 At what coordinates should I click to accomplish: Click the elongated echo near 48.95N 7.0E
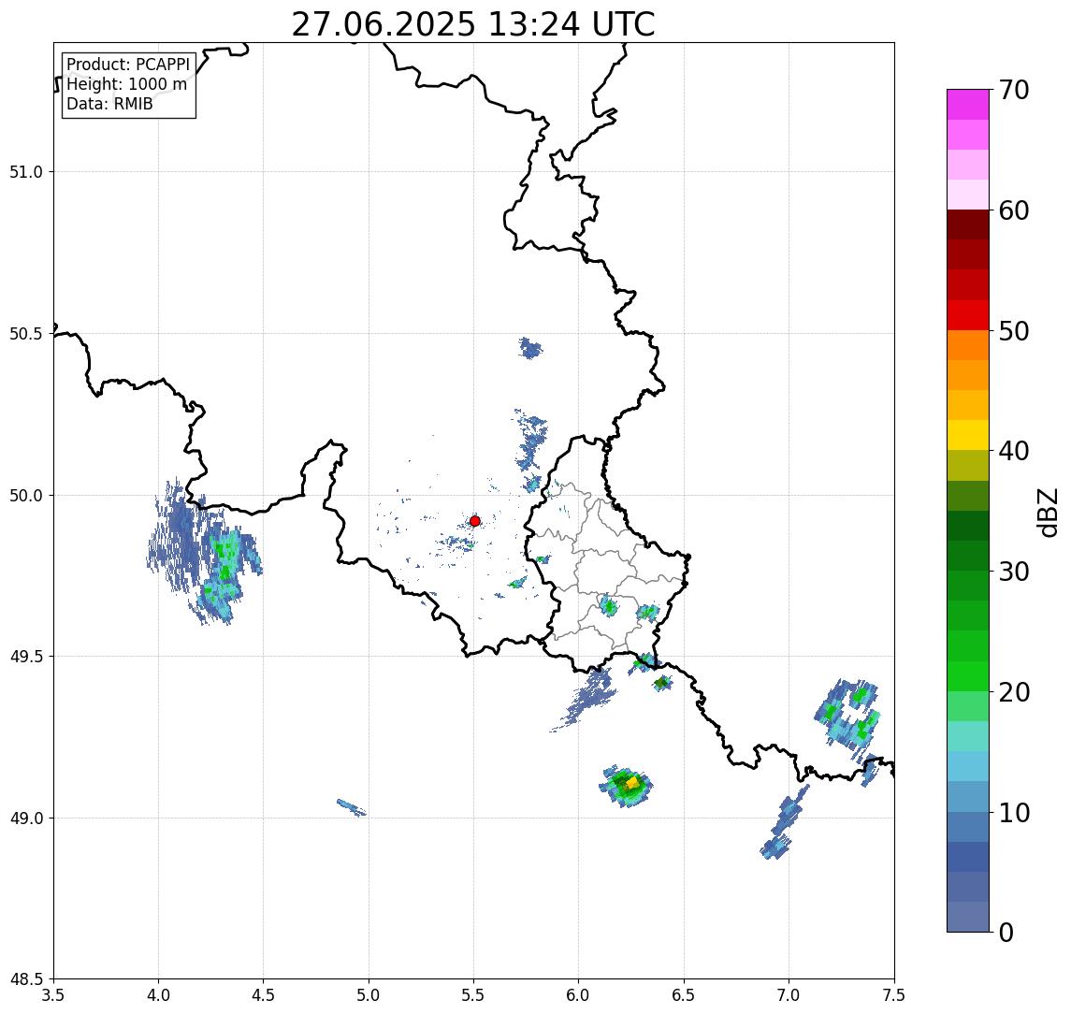[784, 821]
